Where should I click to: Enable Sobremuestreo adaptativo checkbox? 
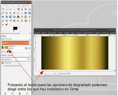coord(3,66)
